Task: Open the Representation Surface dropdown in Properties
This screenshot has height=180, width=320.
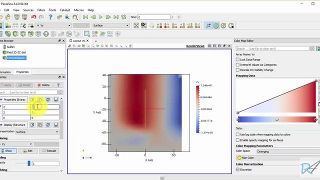Action: point(37,132)
